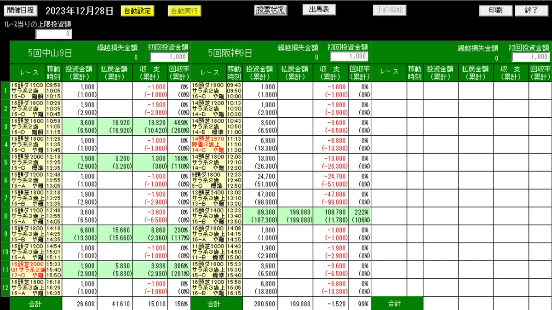Screen dimensions: 552x310
Task: Click the 156% total return rate
Action: pyautogui.click(x=179, y=304)
